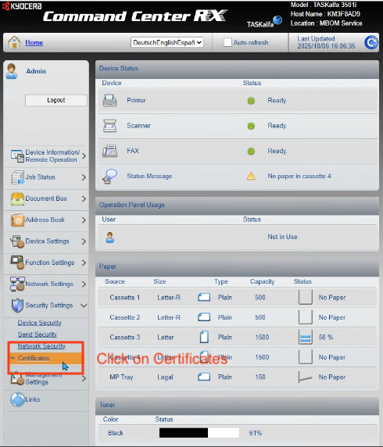Click the Cassette 3 paper level icon

tap(306, 338)
